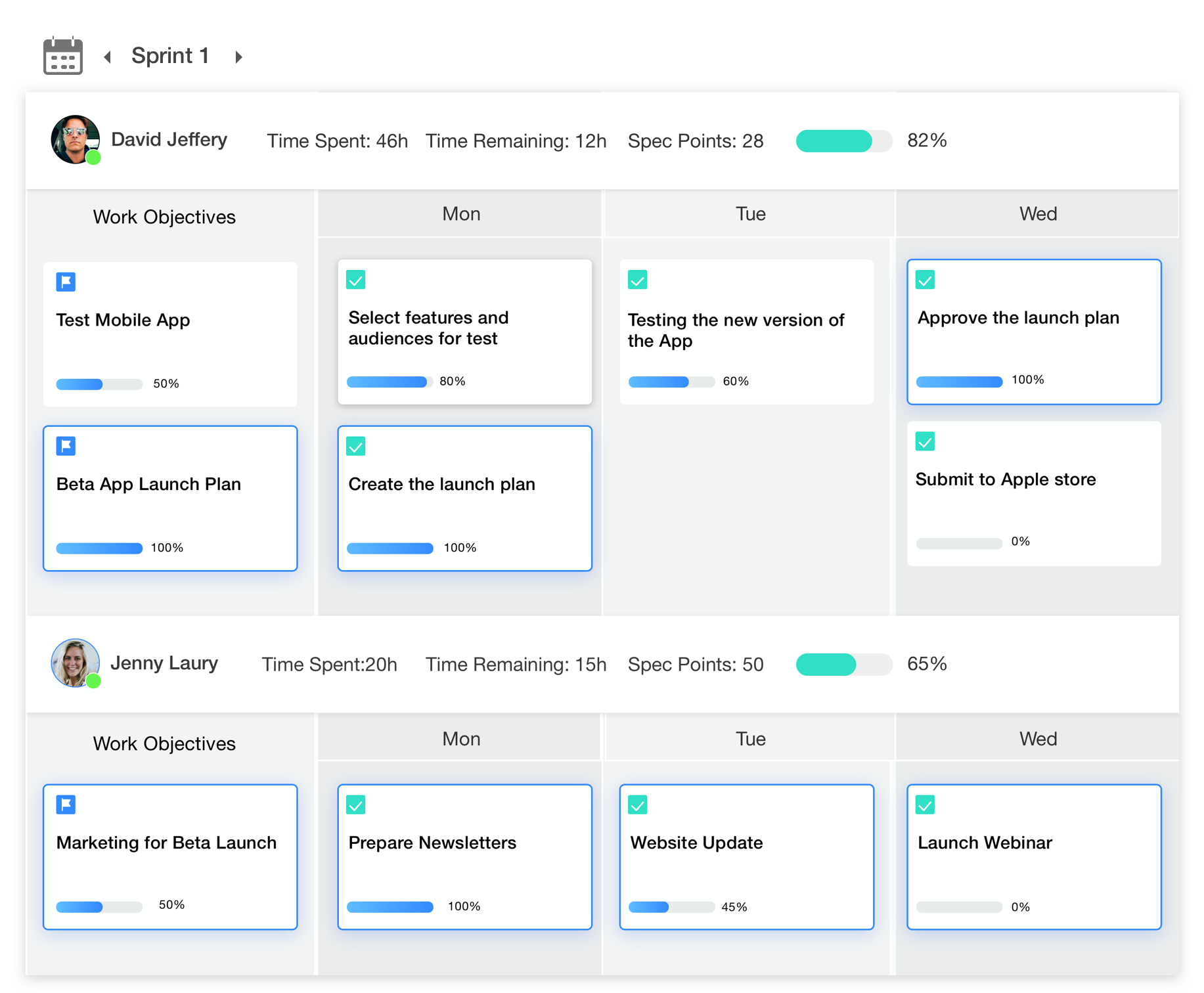Toggle checkbox on Approve the launch plan
Screen dimensions: 1204x993
[925, 280]
